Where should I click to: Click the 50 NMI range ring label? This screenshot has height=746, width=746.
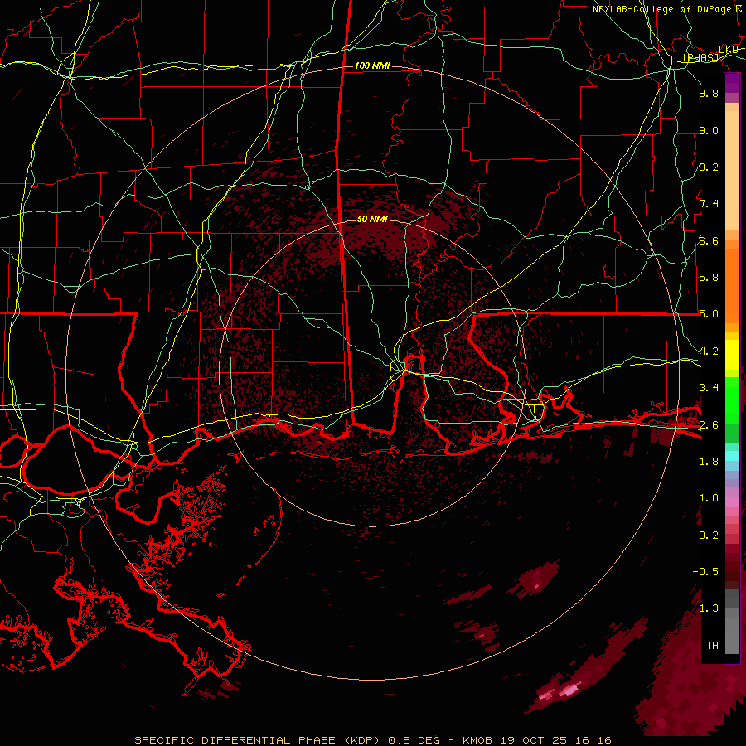tap(372, 219)
